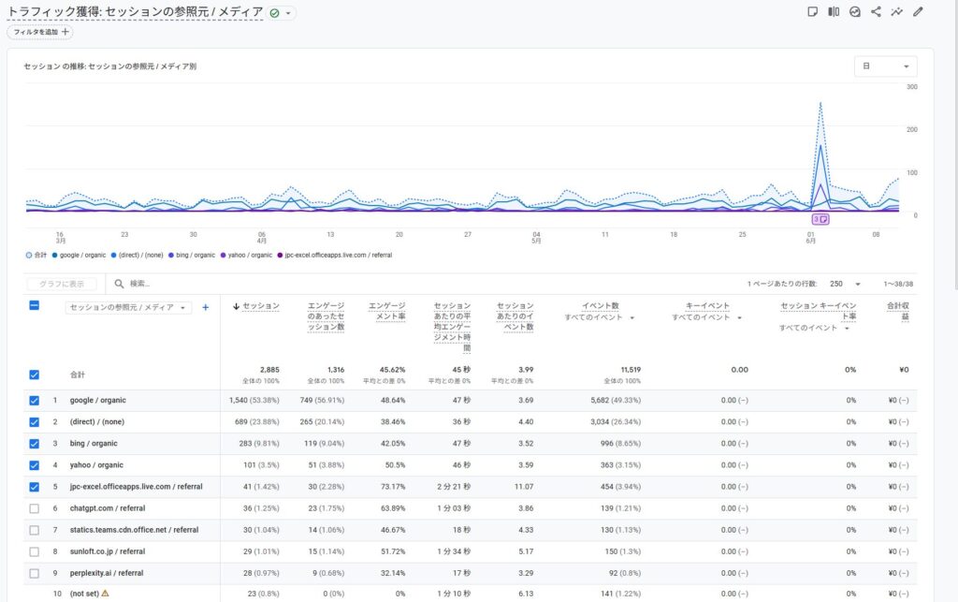Sort by セッションあたりの平均エンゲージメント時間 column header
Screen dimensions: 958x602
452,327
